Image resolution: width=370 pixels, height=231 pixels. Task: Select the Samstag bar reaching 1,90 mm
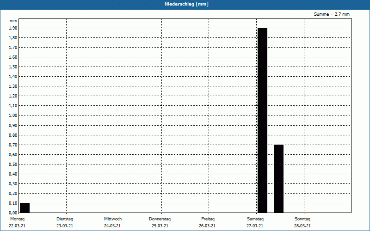pyautogui.click(x=262, y=120)
